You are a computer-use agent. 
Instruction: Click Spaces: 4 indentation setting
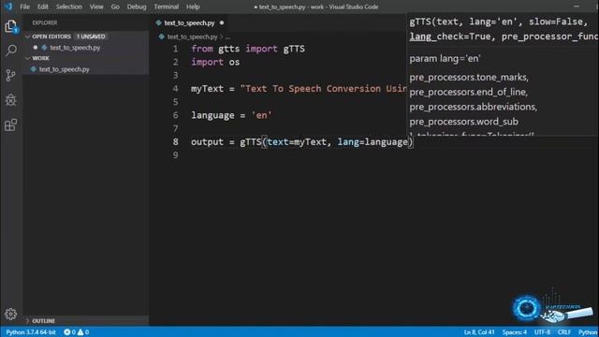pos(514,332)
